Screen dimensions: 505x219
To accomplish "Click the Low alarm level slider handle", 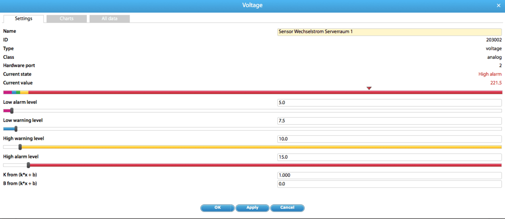I will pyautogui.click(x=12, y=111).
